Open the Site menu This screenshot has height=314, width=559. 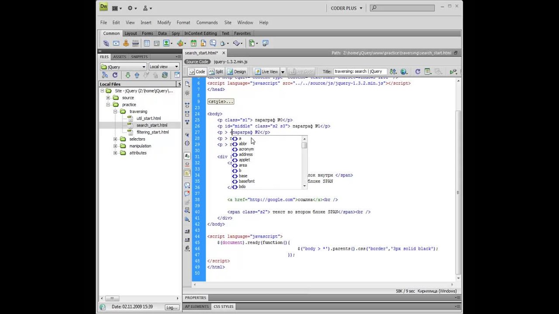(x=228, y=23)
